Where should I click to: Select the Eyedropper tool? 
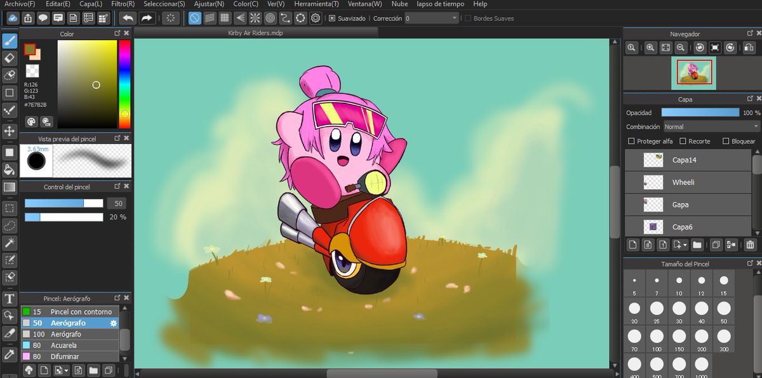(10, 353)
